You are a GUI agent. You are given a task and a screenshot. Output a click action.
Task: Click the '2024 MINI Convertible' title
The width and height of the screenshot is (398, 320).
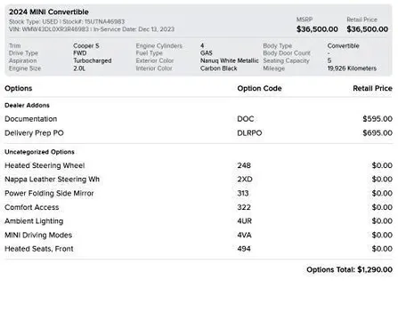(x=49, y=12)
